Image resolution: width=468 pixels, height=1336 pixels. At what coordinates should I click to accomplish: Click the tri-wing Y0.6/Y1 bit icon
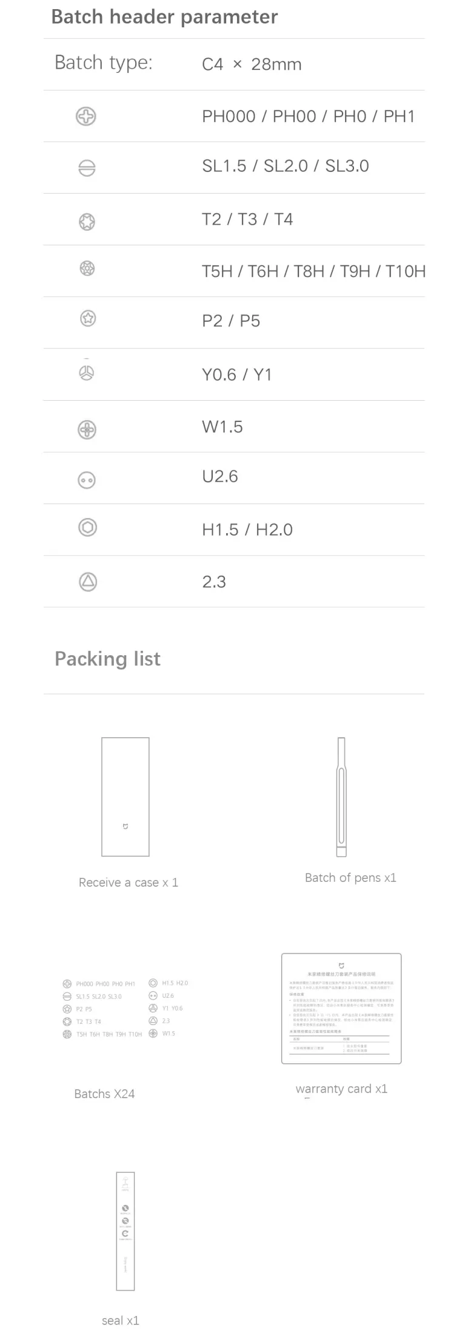[x=87, y=373]
